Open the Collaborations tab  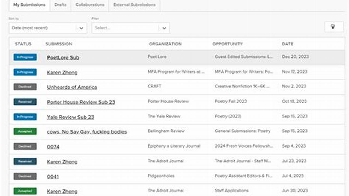pyautogui.click(x=90, y=5)
